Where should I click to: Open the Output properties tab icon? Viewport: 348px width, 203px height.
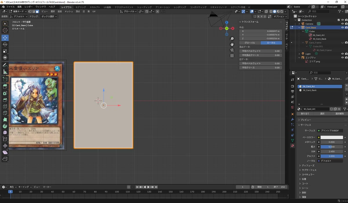click(x=292, y=91)
